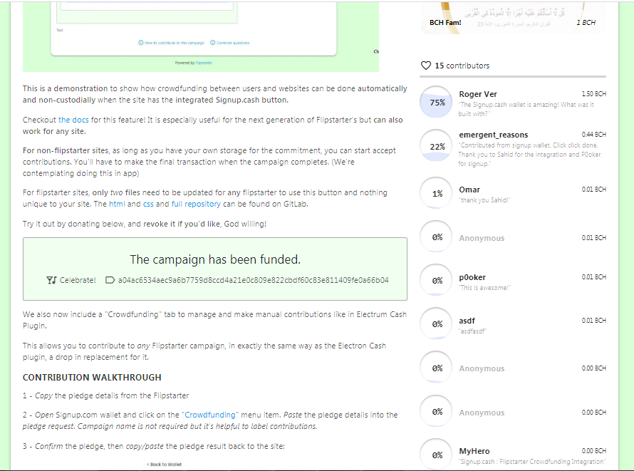Click the '15 contributors' heading
This screenshot has height=471, width=634.
(x=462, y=66)
